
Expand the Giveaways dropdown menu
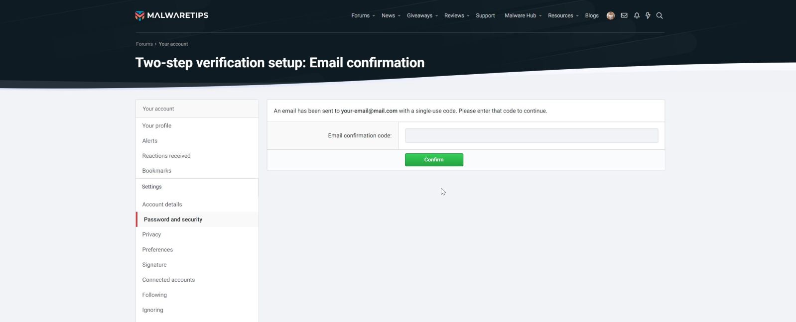tap(436, 16)
